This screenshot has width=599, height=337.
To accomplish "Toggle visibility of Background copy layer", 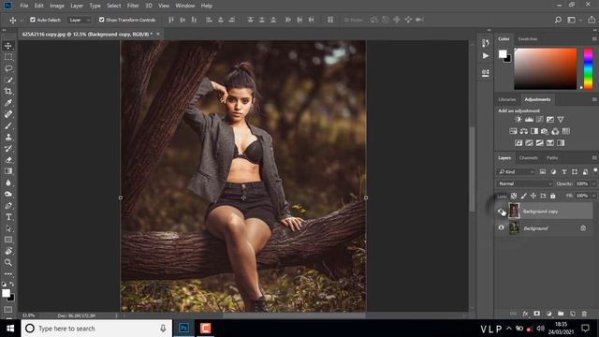I will (502, 212).
